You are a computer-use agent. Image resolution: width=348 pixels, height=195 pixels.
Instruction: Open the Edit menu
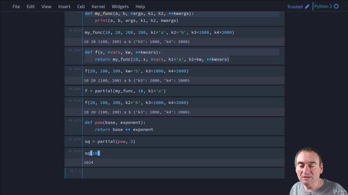pyautogui.click(x=30, y=6)
